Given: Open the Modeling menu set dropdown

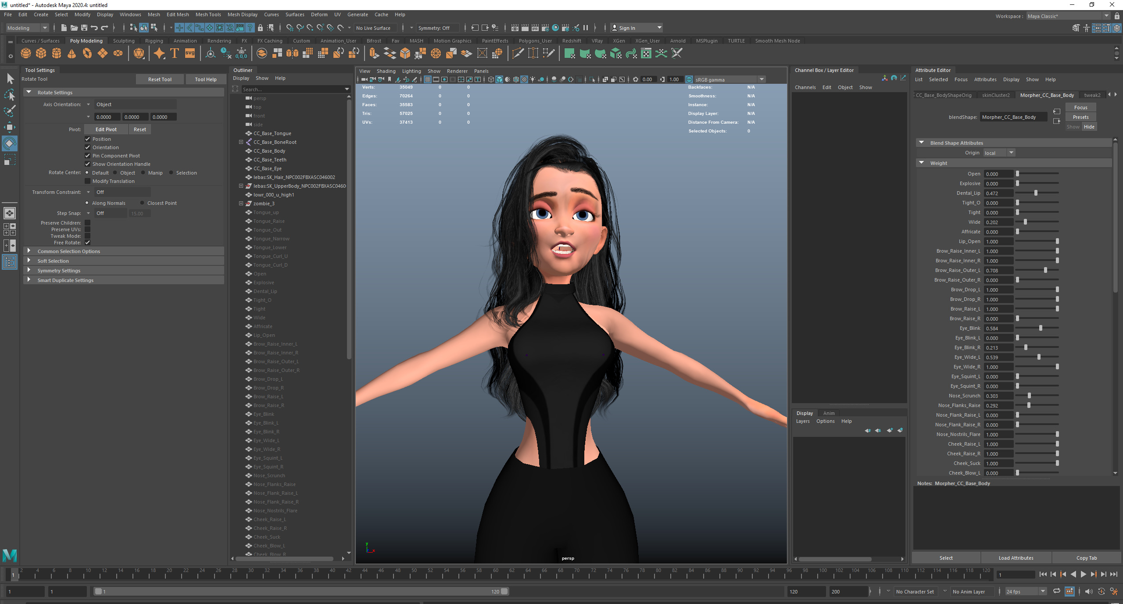Looking at the screenshot, I should click(45, 28).
